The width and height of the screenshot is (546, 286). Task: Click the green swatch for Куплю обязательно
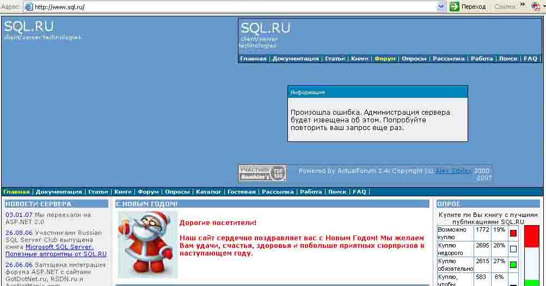[513, 265]
